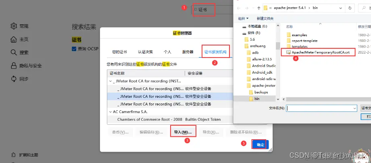The height and width of the screenshot is (163, 371).
Task: Select the 本地磁盘 (E:) drive icon
Action: [244, 26]
